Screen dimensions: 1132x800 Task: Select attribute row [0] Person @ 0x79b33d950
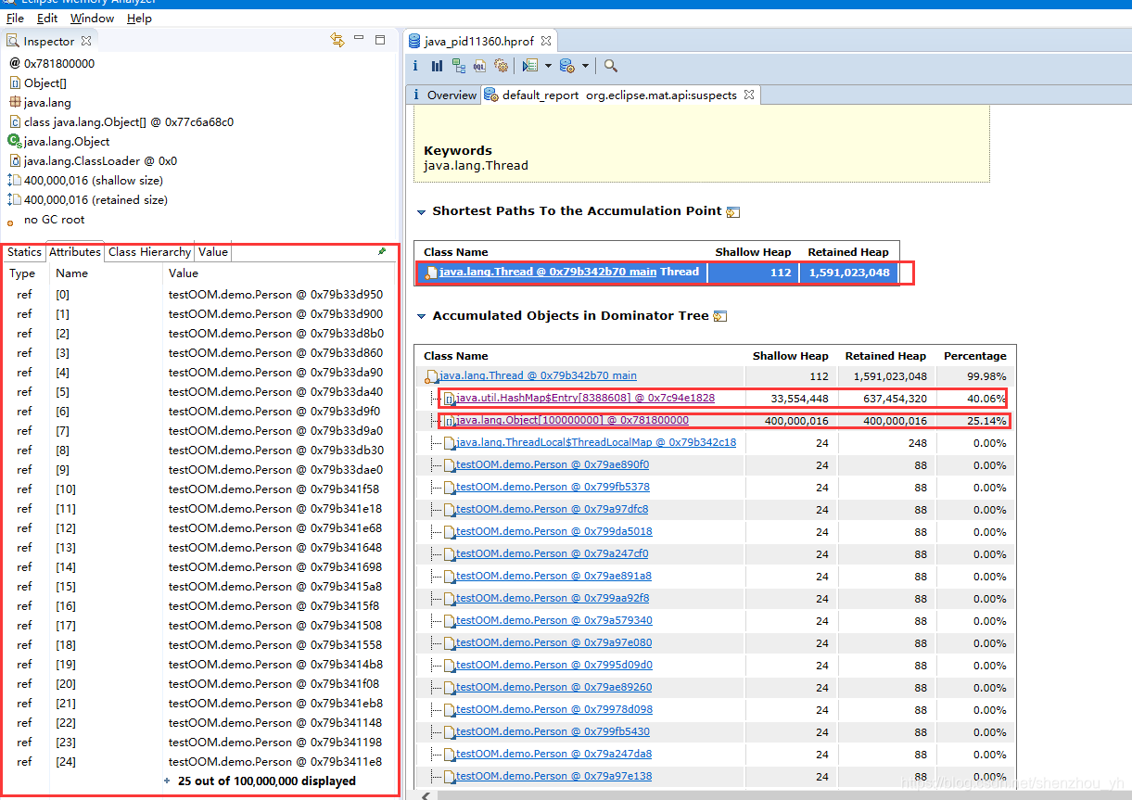200,295
